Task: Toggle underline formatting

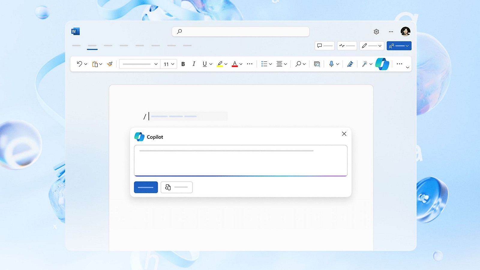Action: (204, 64)
